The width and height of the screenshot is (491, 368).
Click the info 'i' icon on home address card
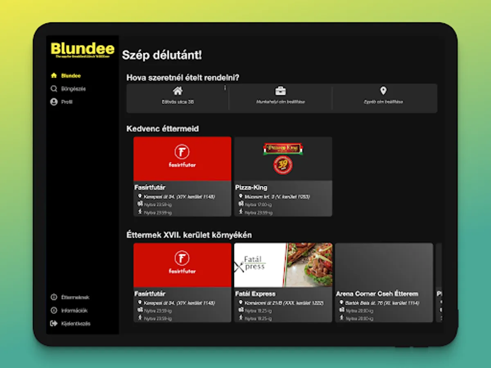pyautogui.click(x=225, y=88)
